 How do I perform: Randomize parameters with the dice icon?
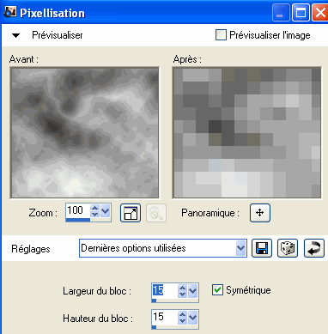[288, 248]
